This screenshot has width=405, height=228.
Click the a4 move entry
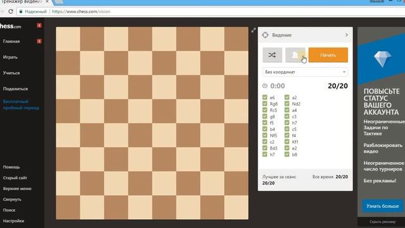tap(294, 110)
